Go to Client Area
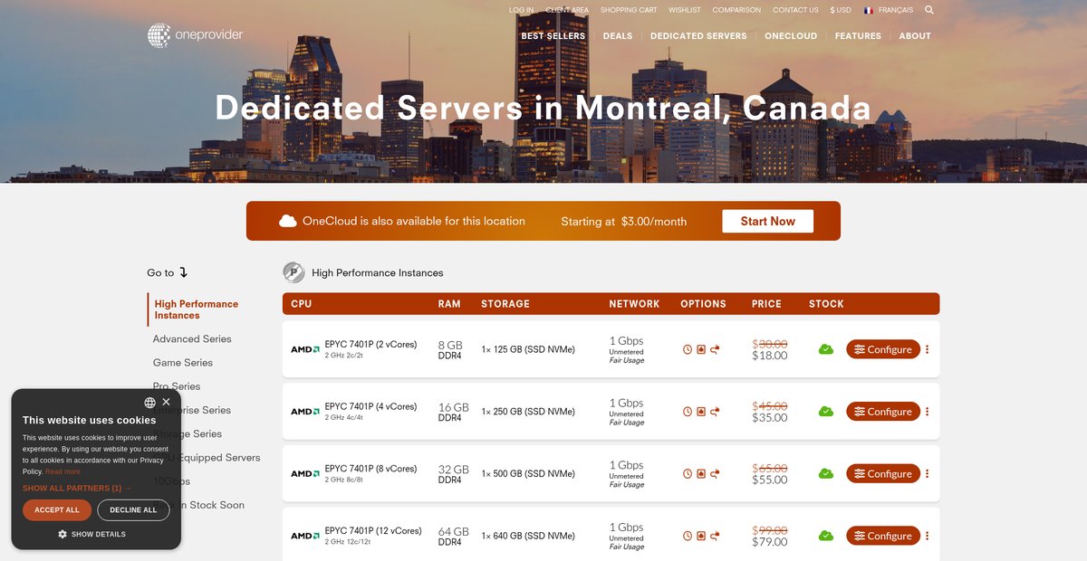The height and width of the screenshot is (561, 1087). [567, 10]
